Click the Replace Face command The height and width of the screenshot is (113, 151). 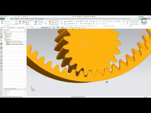[55, 22]
